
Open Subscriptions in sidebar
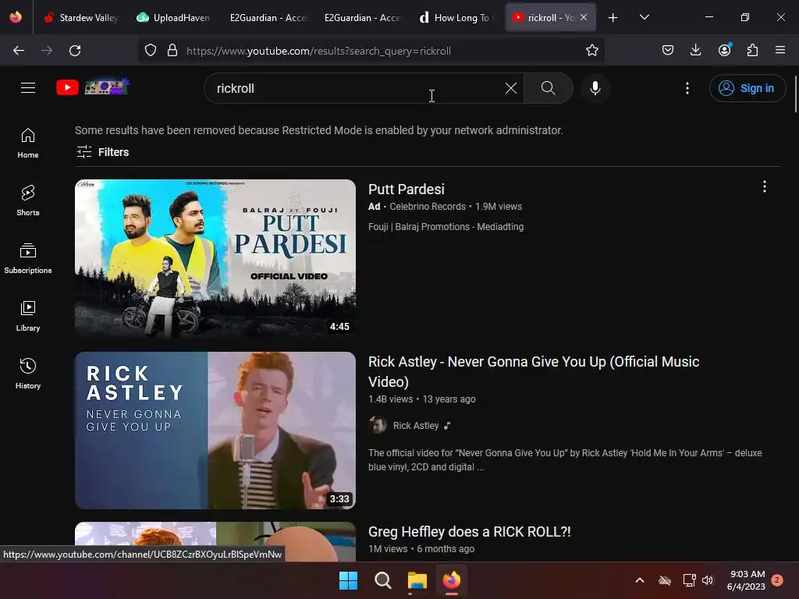point(28,259)
